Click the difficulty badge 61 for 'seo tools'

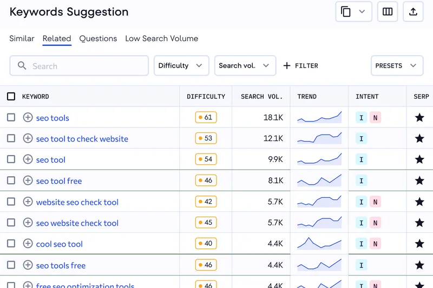pyautogui.click(x=206, y=117)
